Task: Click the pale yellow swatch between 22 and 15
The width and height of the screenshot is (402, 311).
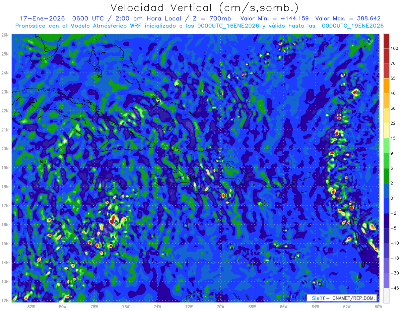Action: point(386,131)
